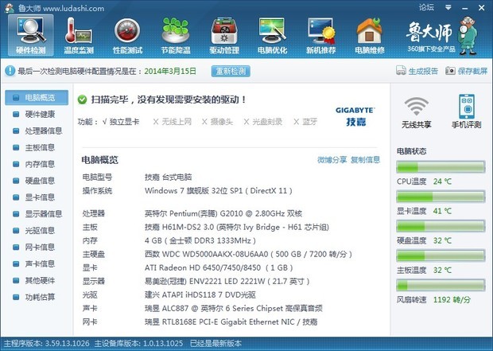
Task: Open 性能测试 performance test gauge icon
Action: point(127,35)
